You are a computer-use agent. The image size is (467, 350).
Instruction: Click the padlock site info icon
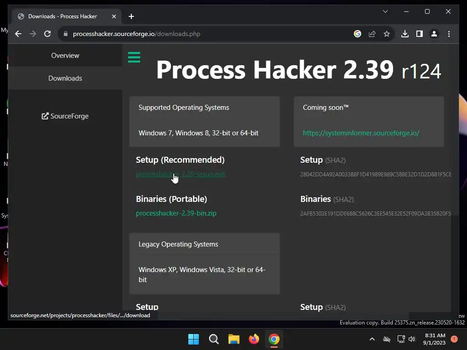click(x=66, y=34)
